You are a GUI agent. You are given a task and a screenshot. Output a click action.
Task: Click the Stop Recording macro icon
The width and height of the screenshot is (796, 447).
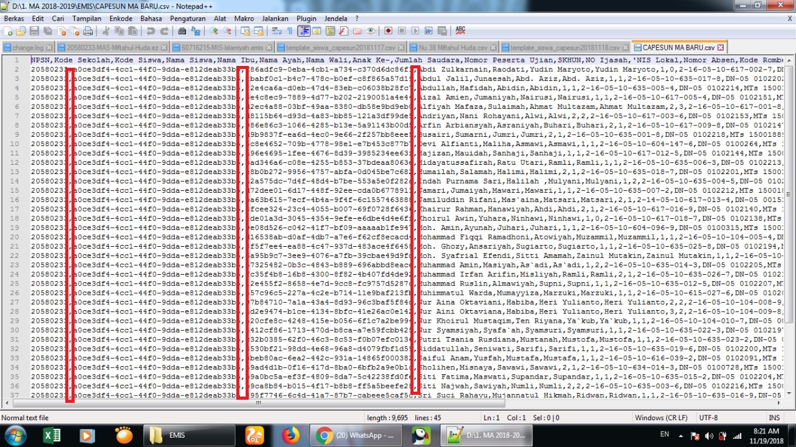402,31
